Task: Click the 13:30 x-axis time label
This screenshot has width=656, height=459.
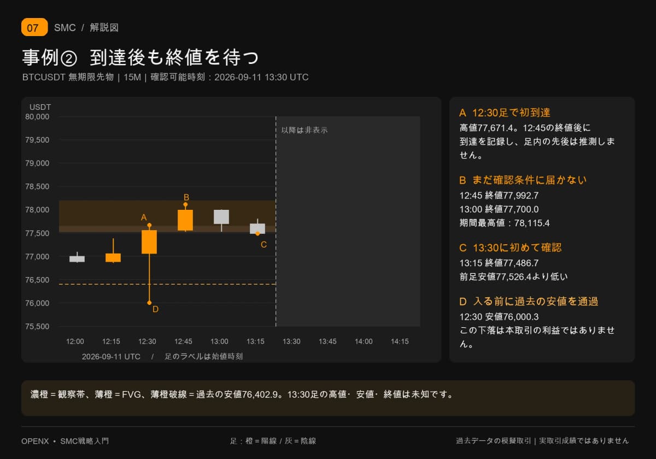Action: (291, 342)
